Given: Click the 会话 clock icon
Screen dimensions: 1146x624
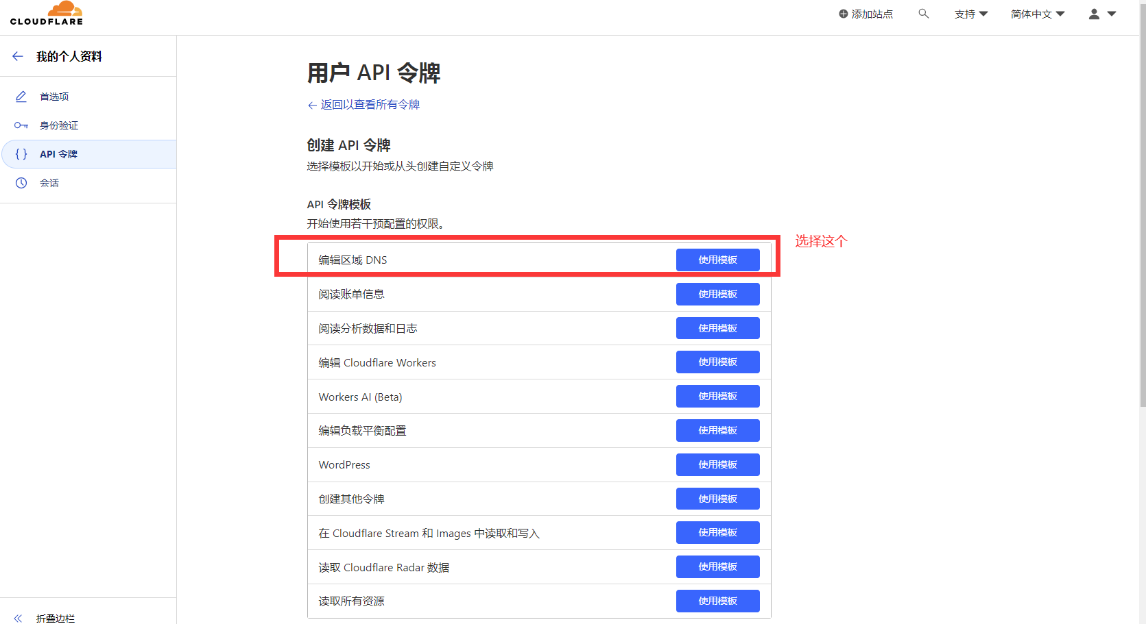Looking at the screenshot, I should click(x=21, y=183).
